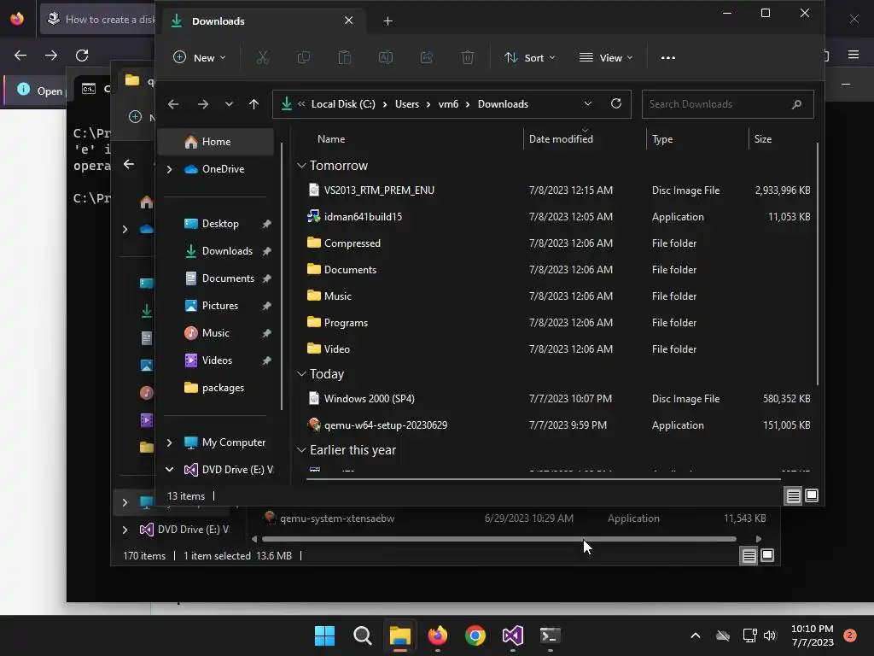Select packages folder in navigation pane

[x=223, y=388]
